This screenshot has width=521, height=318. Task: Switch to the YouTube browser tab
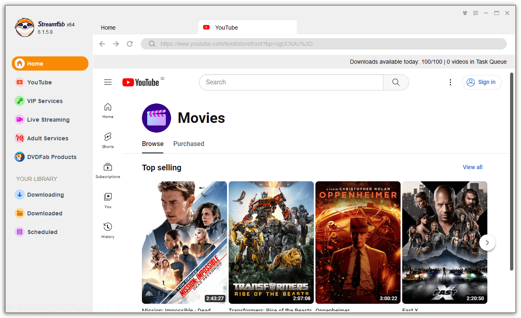[247, 28]
